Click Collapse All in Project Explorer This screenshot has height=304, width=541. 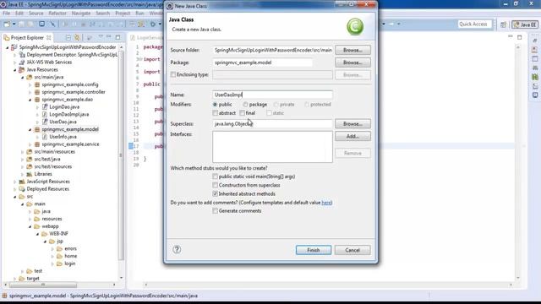click(68, 37)
